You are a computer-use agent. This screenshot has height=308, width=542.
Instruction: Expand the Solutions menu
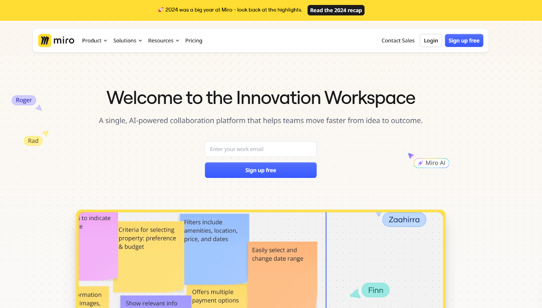click(128, 41)
